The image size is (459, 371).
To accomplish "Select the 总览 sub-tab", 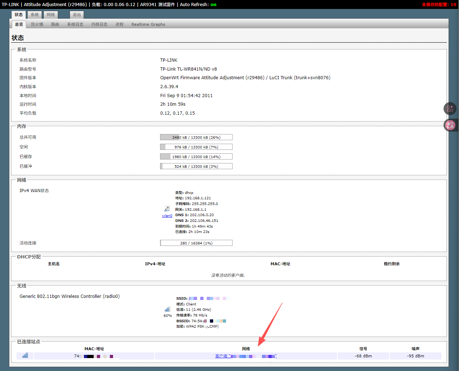I will coord(19,24).
